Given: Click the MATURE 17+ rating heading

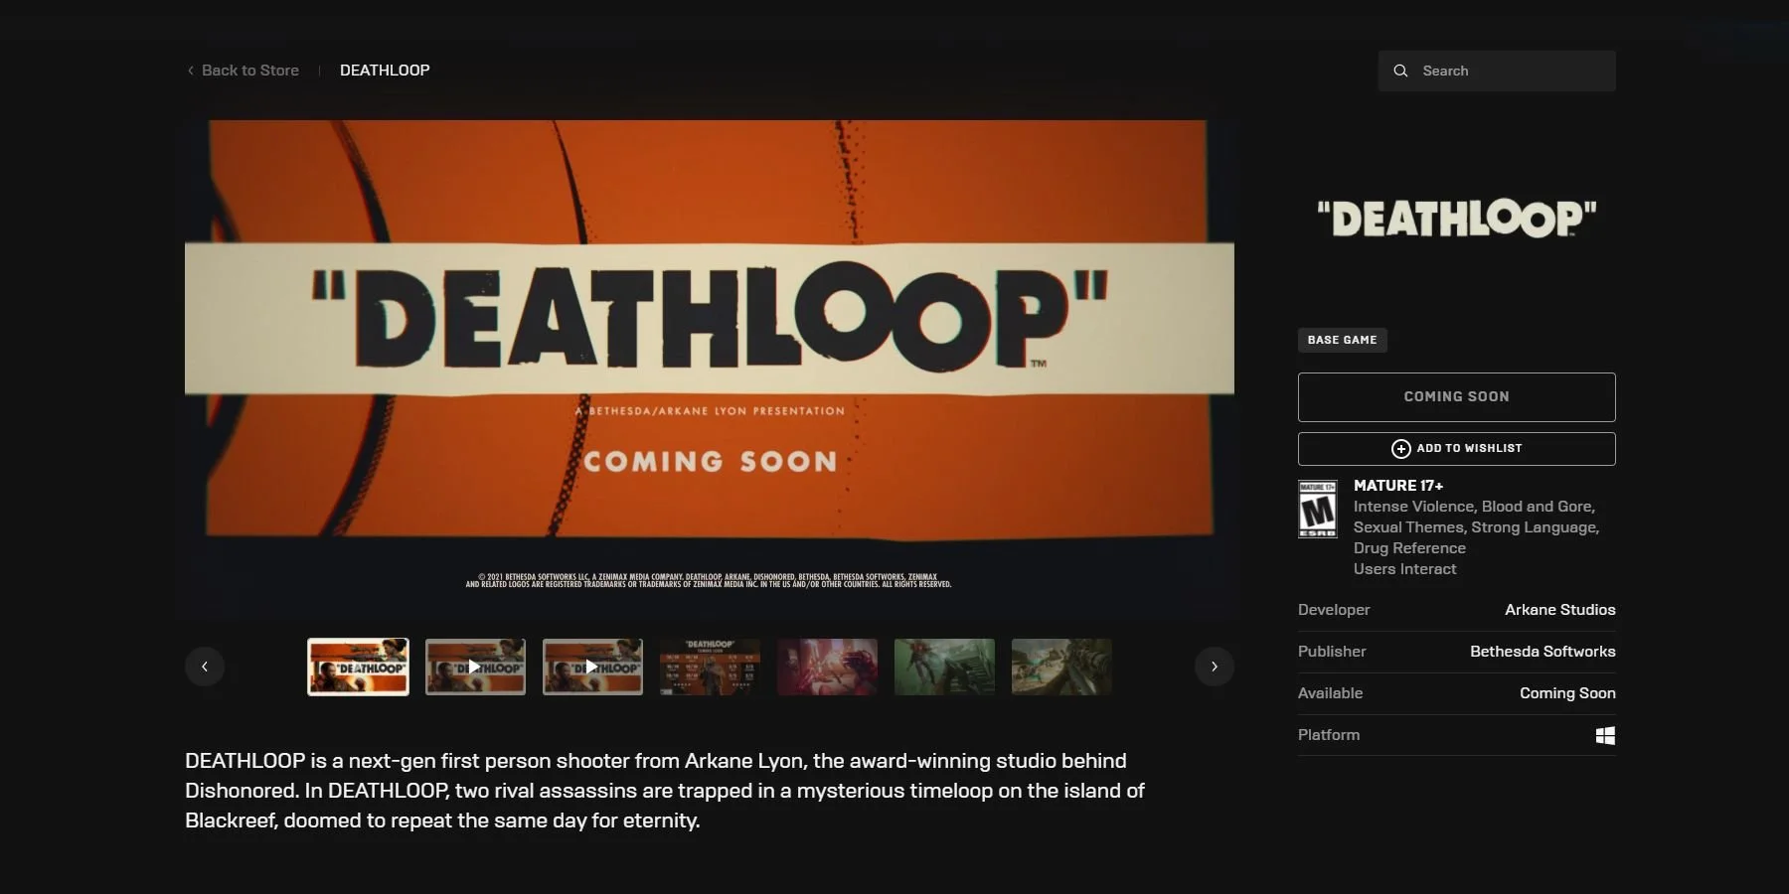Looking at the screenshot, I should click(1398, 486).
